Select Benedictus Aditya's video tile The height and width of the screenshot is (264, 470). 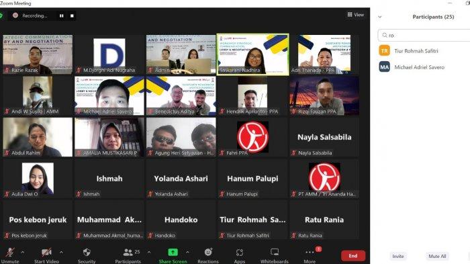tap(181, 95)
